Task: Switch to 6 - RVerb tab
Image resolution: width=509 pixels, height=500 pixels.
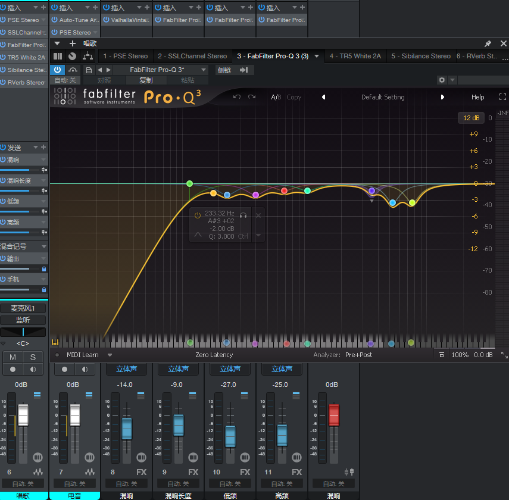Action: 476,56
